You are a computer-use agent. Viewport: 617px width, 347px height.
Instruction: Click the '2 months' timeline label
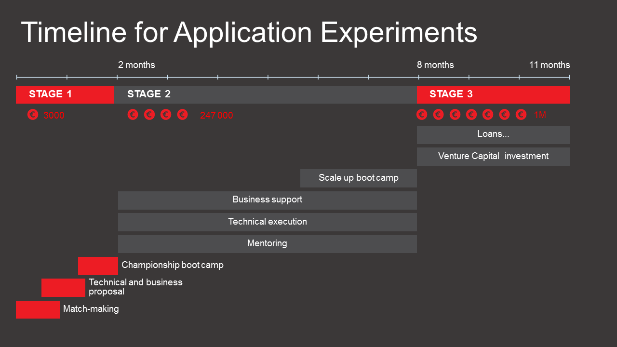coord(137,65)
